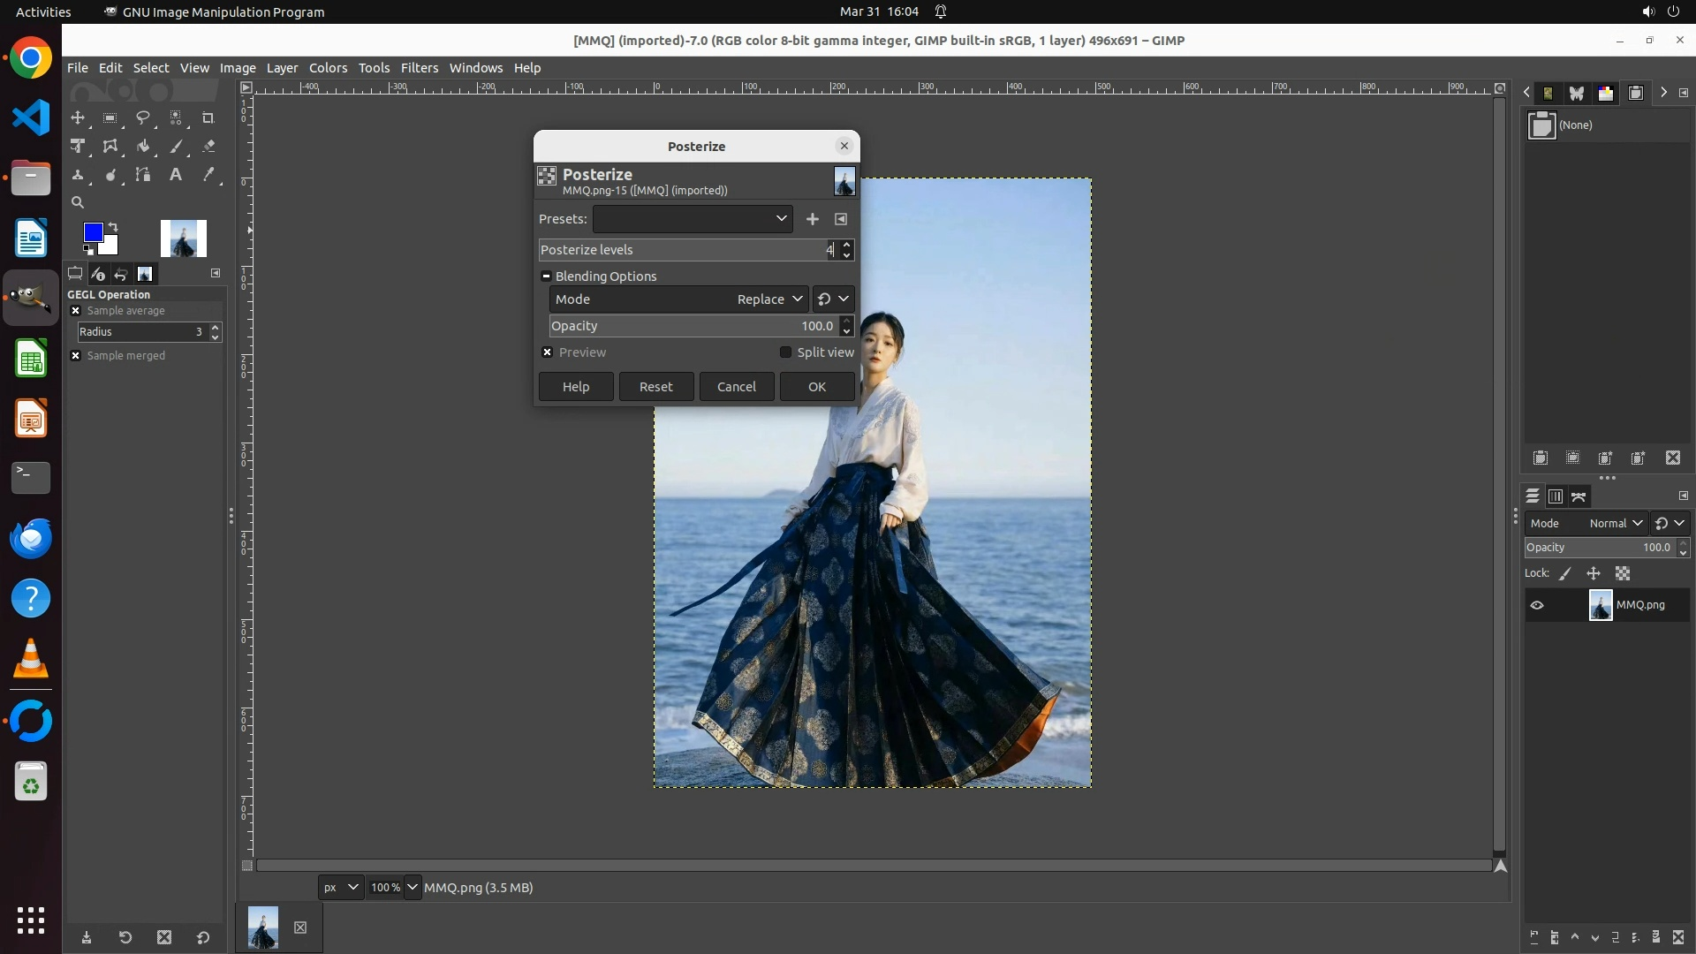Select the Crop tool
This screenshot has height=954, width=1696.
(208, 117)
